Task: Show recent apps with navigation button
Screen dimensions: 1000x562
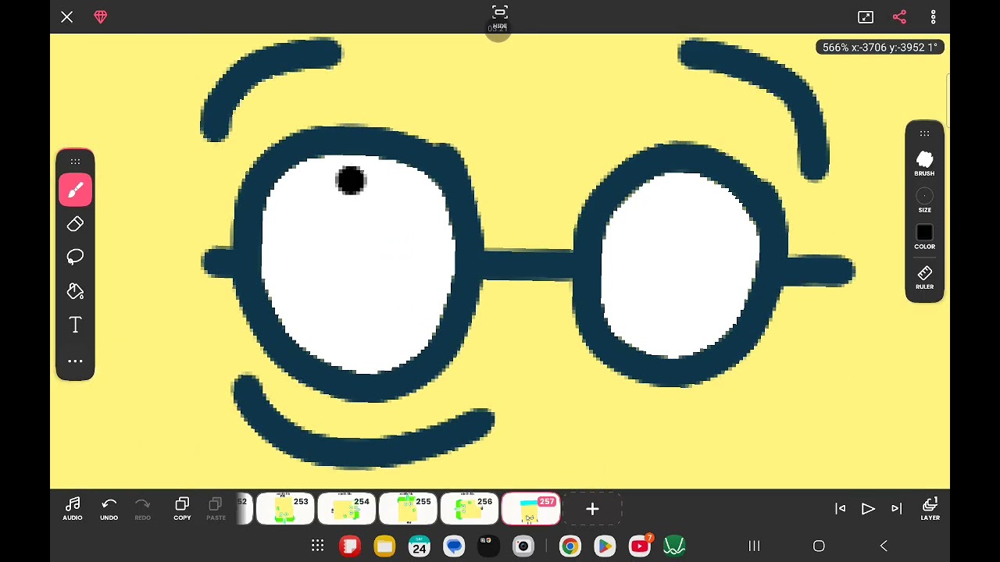Action: pyautogui.click(x=754, y=546)
